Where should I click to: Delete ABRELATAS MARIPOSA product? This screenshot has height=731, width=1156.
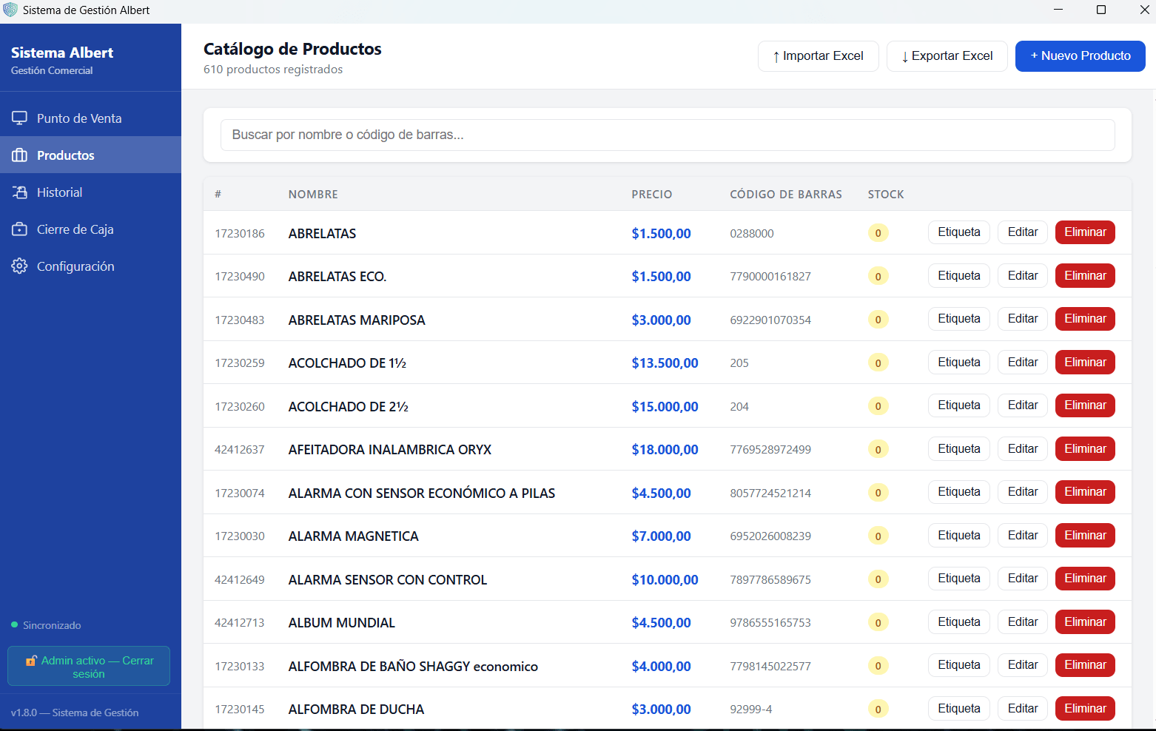(x=1085, y=319)
